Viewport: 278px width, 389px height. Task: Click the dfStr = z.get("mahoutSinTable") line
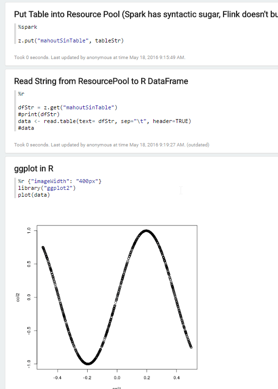[68, 107]
